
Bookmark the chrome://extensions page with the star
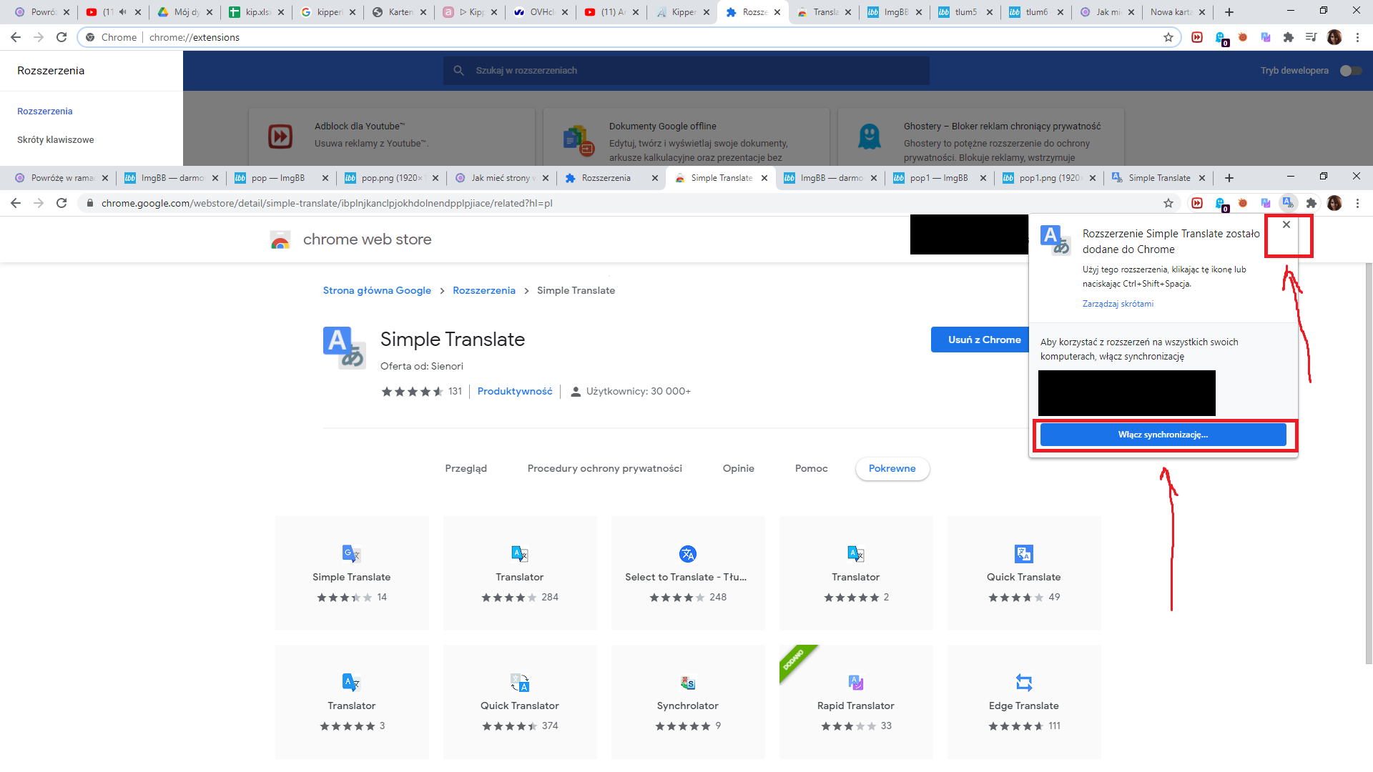pyautogui.click(x=1168, y=37)
